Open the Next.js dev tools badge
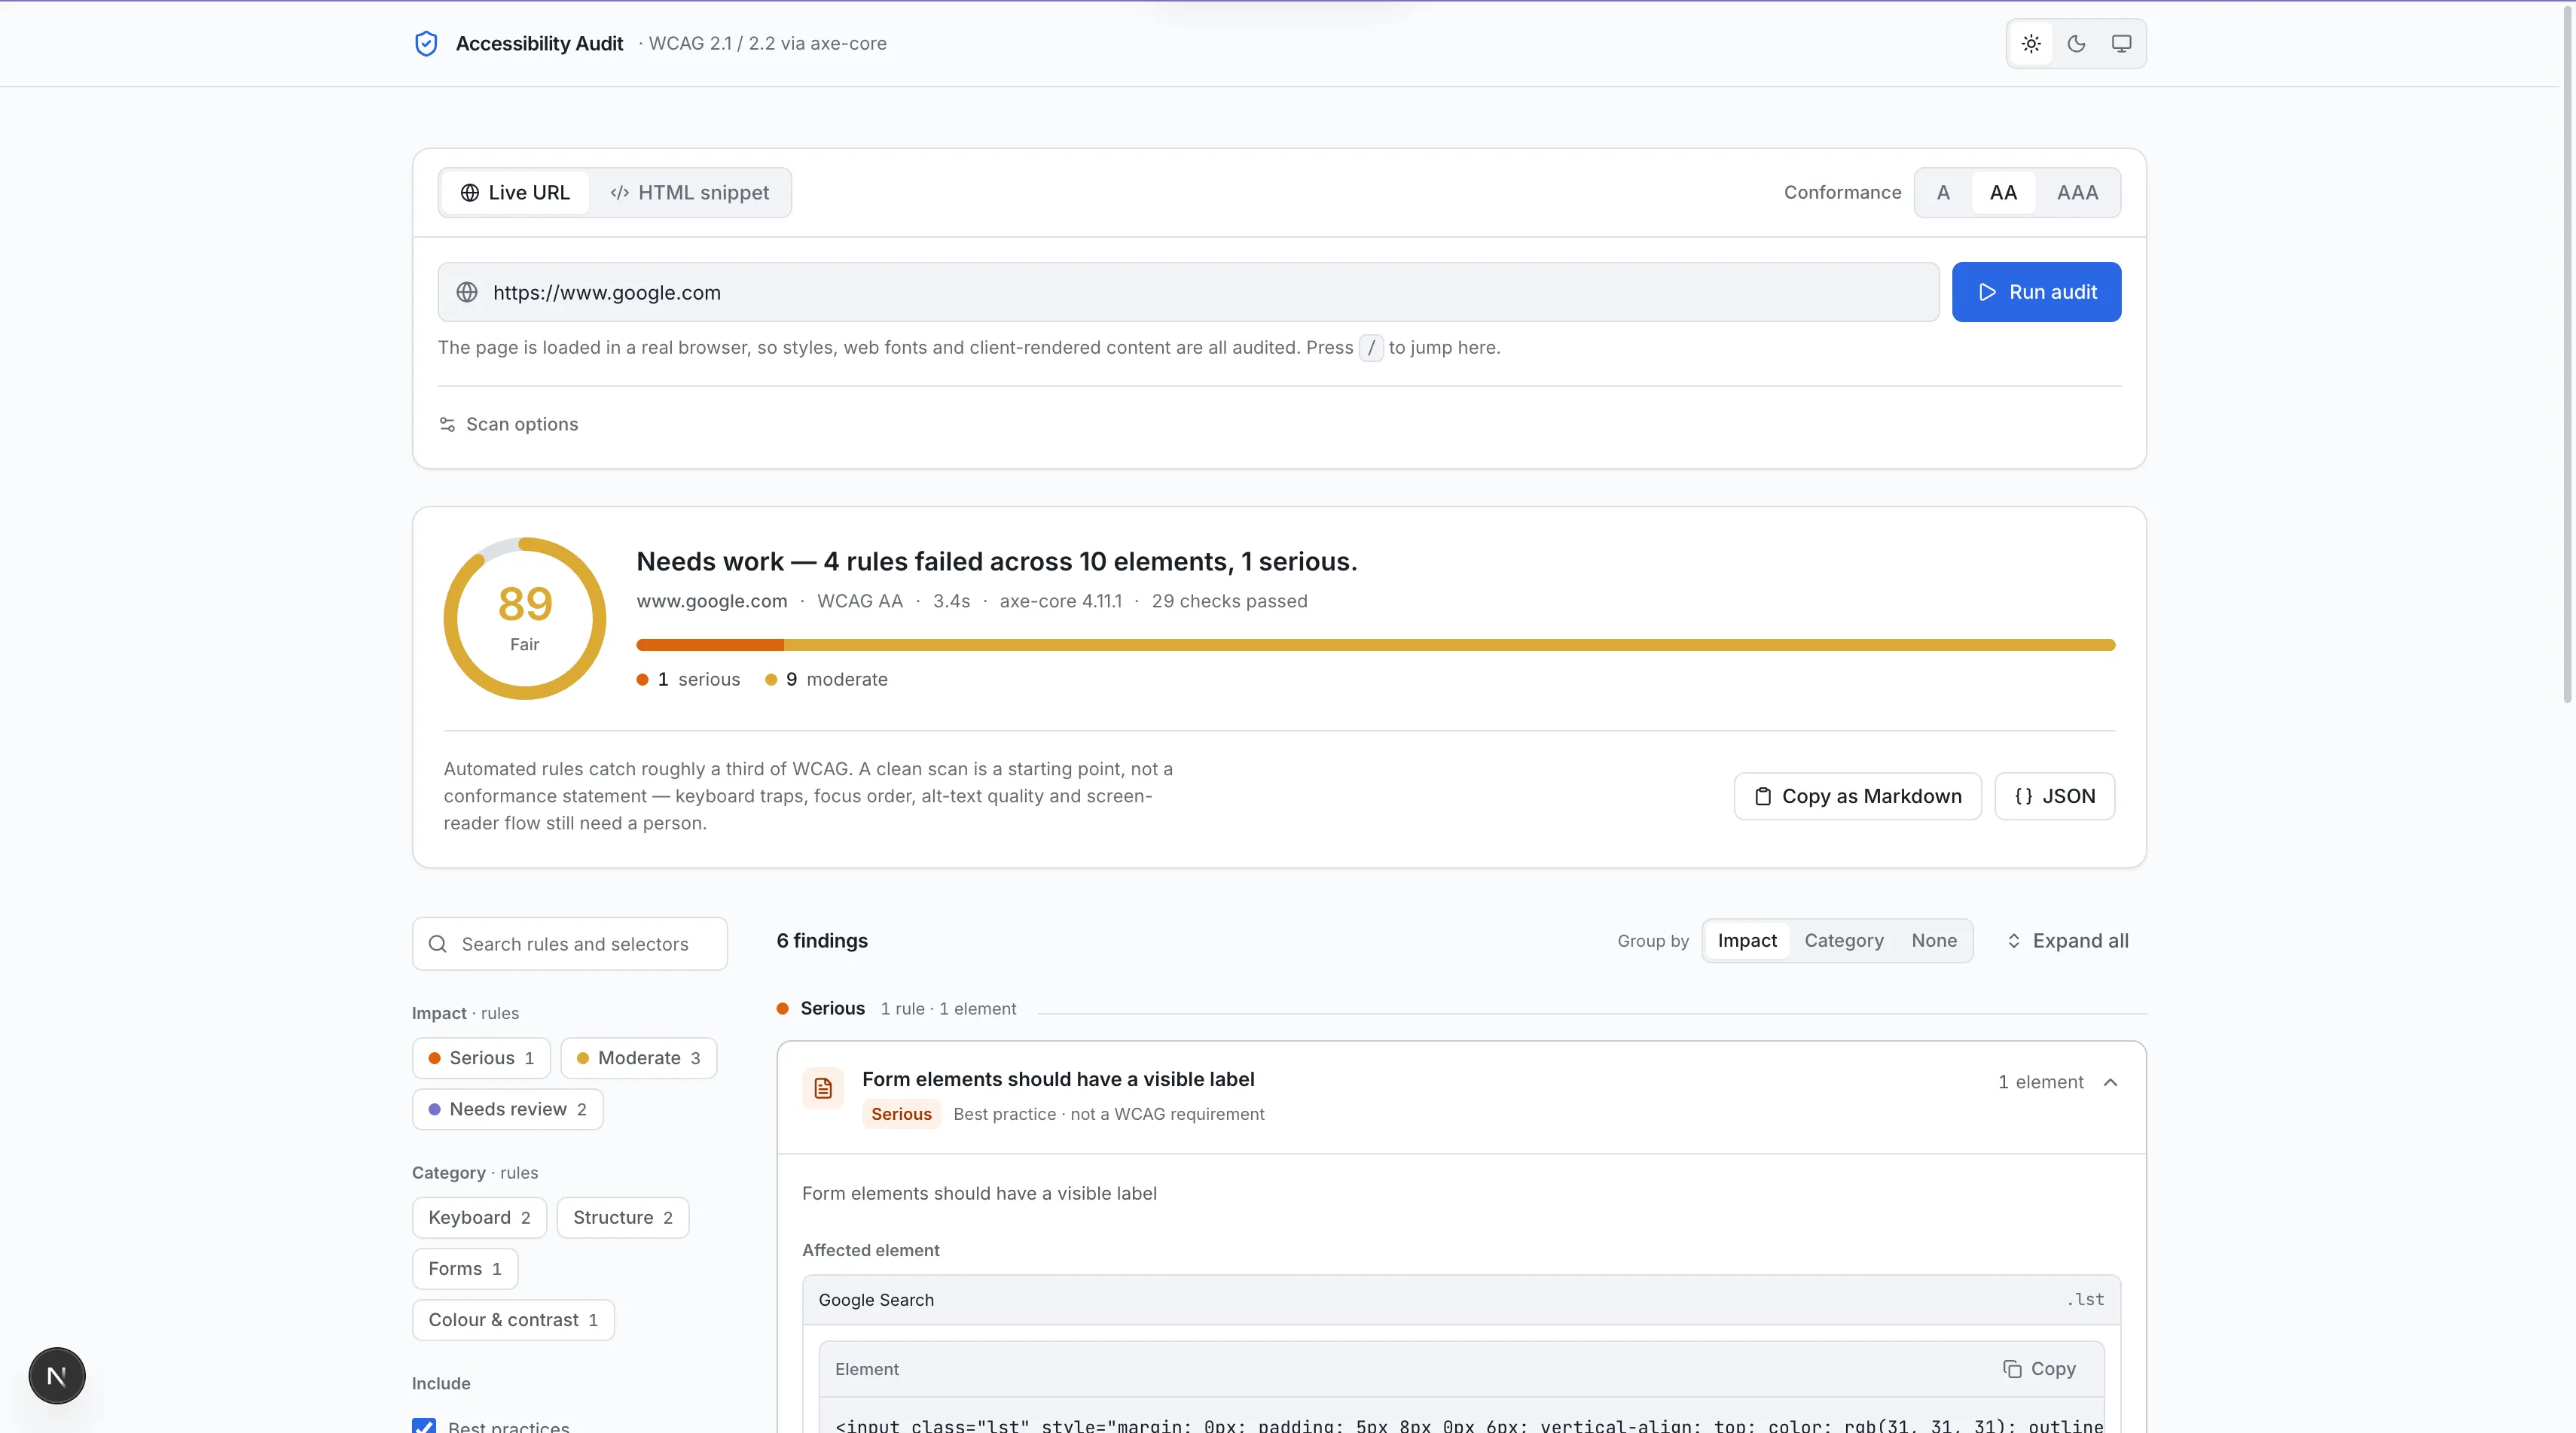Screen dimensions: 2576x1433 (57, 1376)
